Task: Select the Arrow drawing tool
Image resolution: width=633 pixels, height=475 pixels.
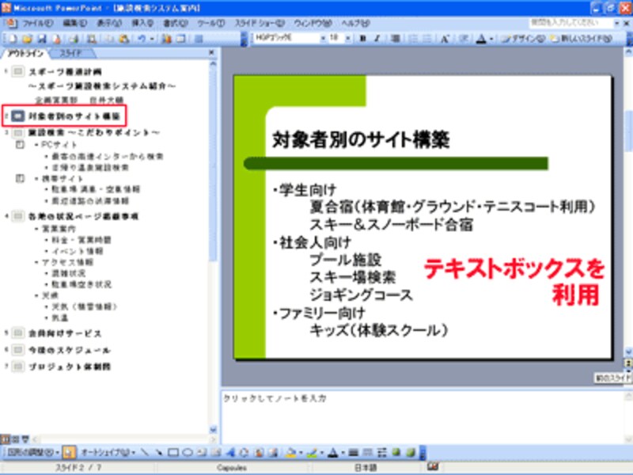Action: click(x=159, y=452)
